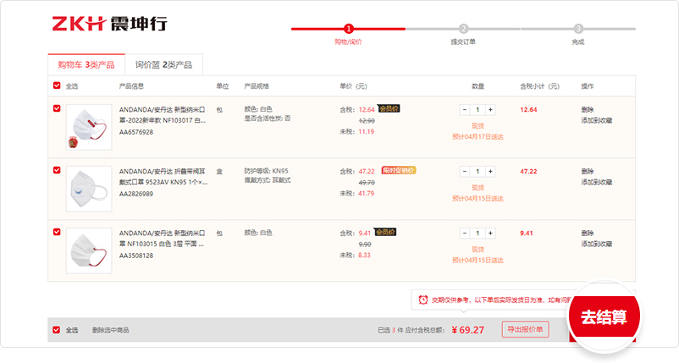Toggle the bottom bar 全选 checkbox
The image size is (679, 363).
point(56,330)
